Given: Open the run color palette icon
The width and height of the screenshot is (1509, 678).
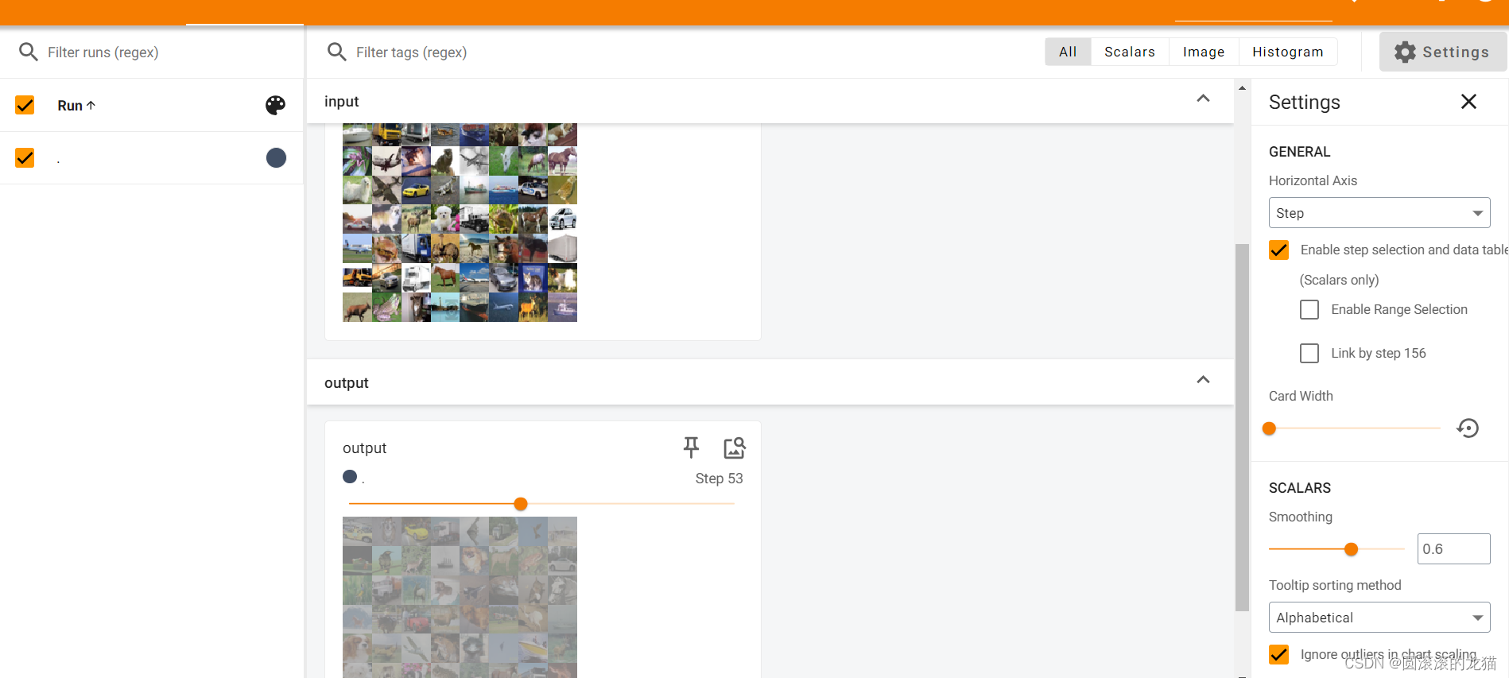Looking at the screenshot, I should pyautogui.click(x=275, y=105).
